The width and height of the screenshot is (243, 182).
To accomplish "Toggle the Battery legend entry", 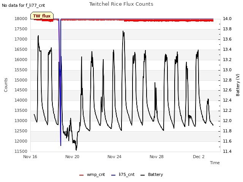I will coord(151,174).
